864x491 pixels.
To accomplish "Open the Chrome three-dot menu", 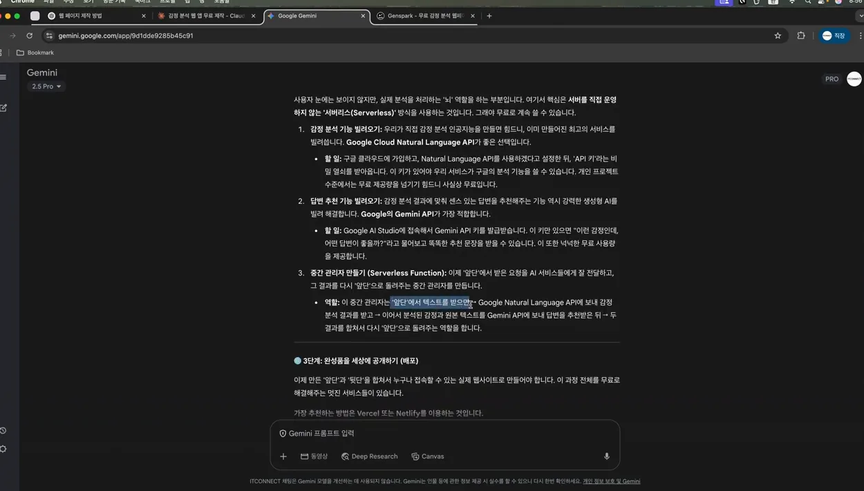I will pos(860,35).
